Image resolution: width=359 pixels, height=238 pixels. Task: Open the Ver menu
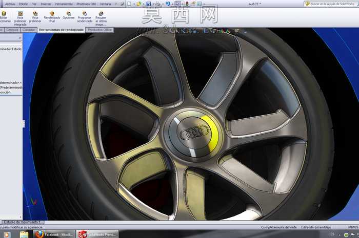[x=34, y=4]
